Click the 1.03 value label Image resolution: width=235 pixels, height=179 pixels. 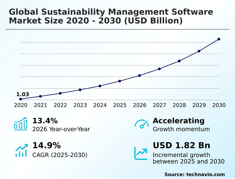[23, 94]
